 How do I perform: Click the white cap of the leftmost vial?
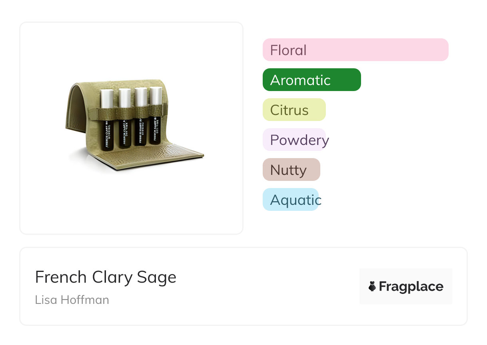(x=107, y=98)
